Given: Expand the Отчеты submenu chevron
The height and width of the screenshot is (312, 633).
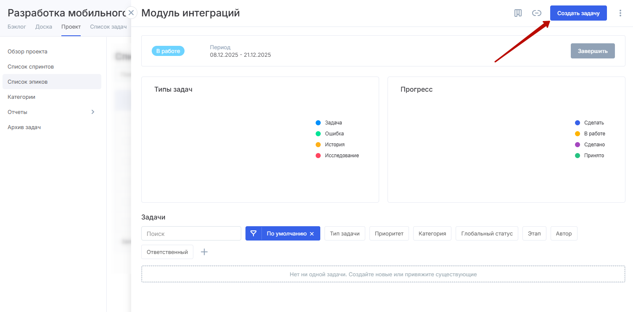Looking at the screenshot, I should [x=93, y=112].
